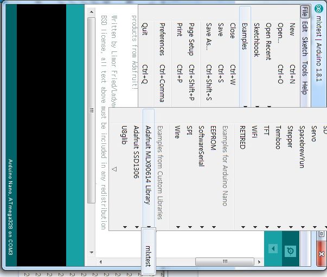
Task: Expand the WiFi submenu arrow
Action: (x=255, y=227)
